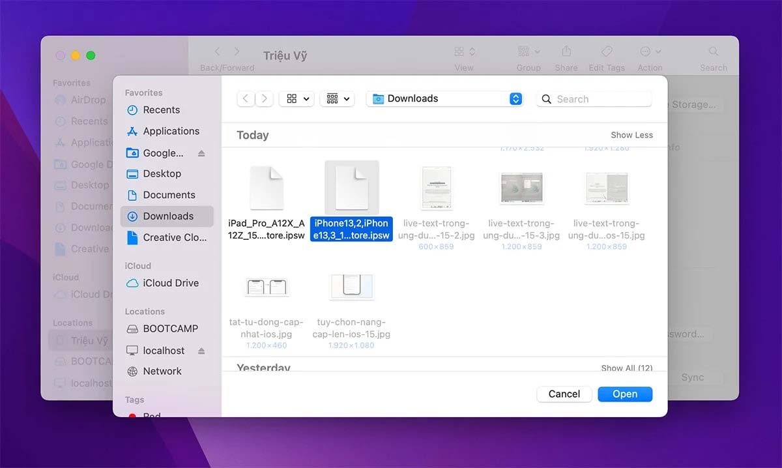Select the live-text-trong-ung-du...os-15.jpg thumbnail
This screenshot has width=782, height=468.
[606, 188]
